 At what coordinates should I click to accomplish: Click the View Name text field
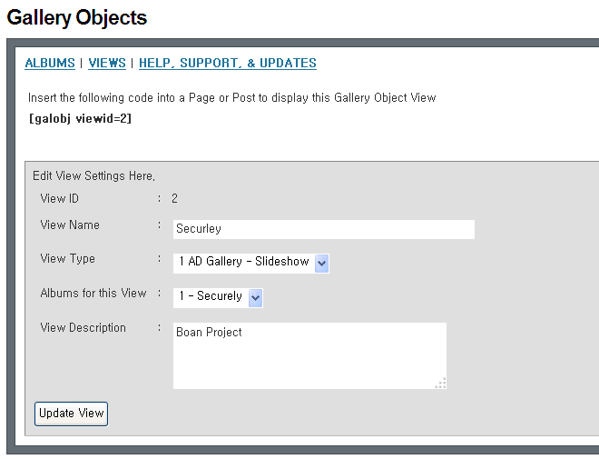point(323,229)
